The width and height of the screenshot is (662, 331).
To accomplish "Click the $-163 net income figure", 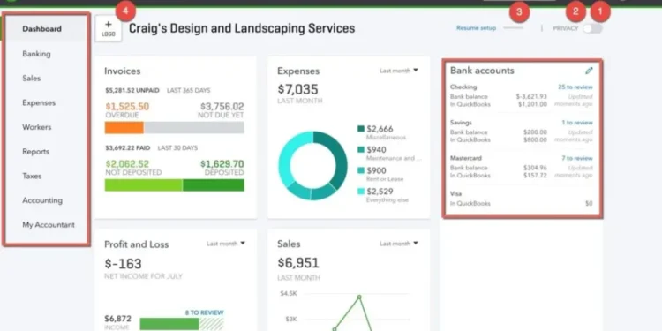I will 124,264.
